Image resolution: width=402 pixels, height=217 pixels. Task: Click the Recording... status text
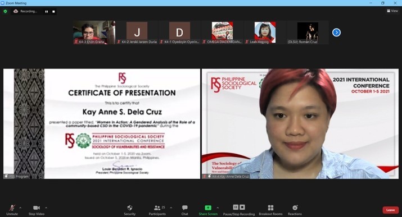click(29, 11)
